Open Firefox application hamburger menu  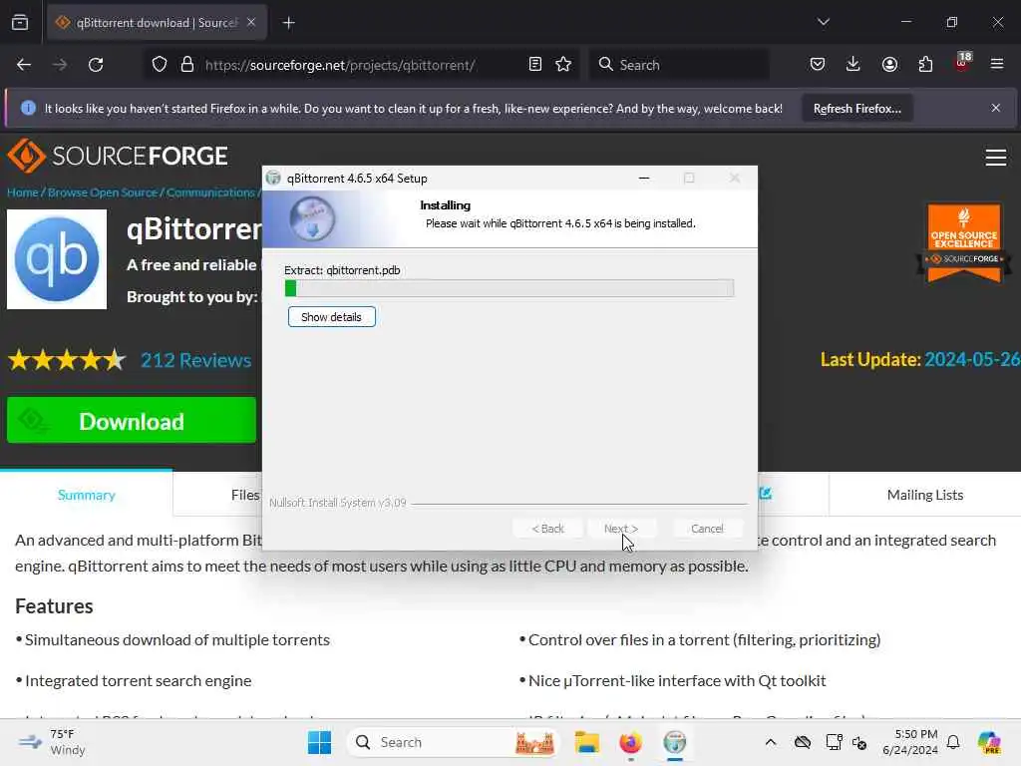click(997, 64)
